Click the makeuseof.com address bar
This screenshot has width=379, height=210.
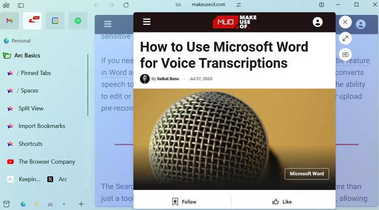pos(209,5)
